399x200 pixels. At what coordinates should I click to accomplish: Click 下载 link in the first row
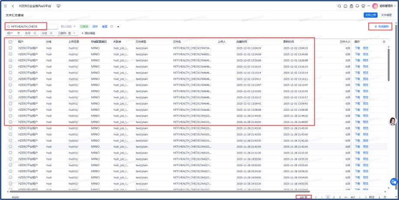pos(357,48)
